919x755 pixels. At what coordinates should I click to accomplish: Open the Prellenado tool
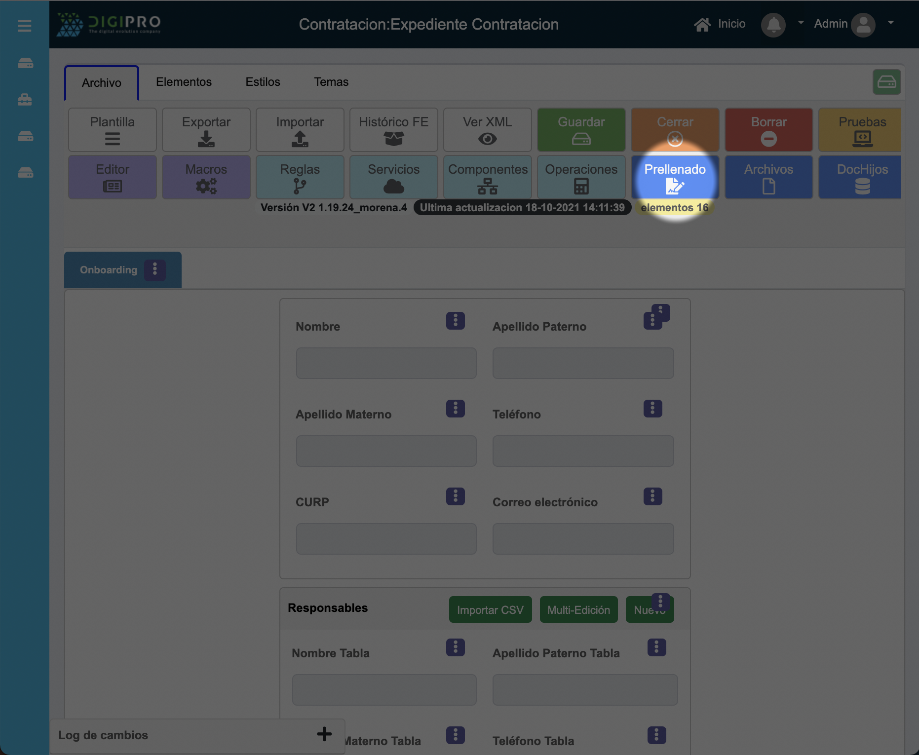point(675,178)
